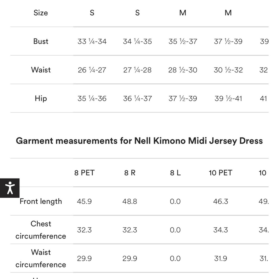Image resolution: width=279 pixels, height=279 pixels.
Task: Click front length value 48.8
Action: pyautogui.click(x=130, y=201)
